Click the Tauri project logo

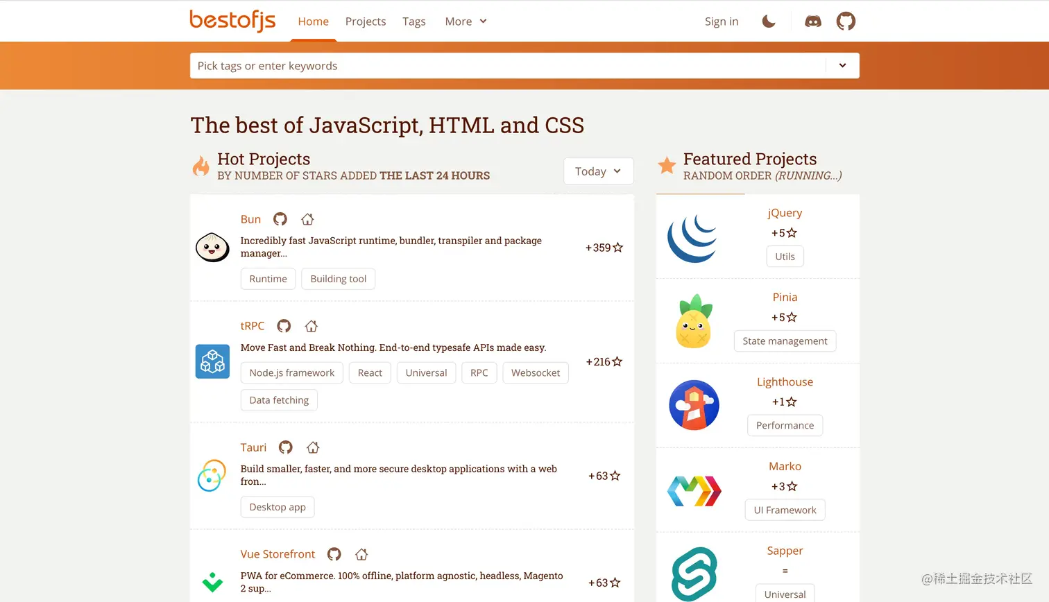[212, 476]
